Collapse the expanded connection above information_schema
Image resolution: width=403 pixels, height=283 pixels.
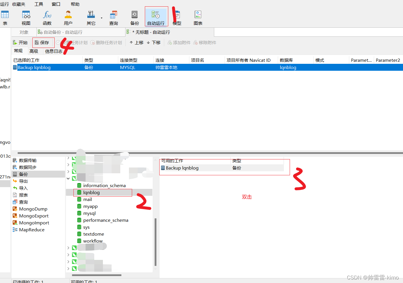coord(68,178)
